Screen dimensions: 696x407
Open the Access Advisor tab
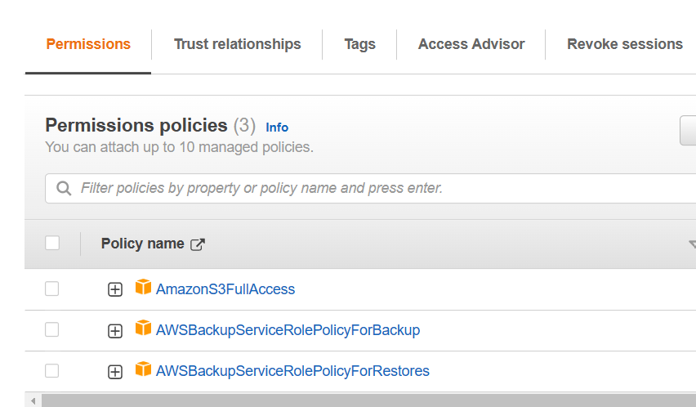(471, 44)
